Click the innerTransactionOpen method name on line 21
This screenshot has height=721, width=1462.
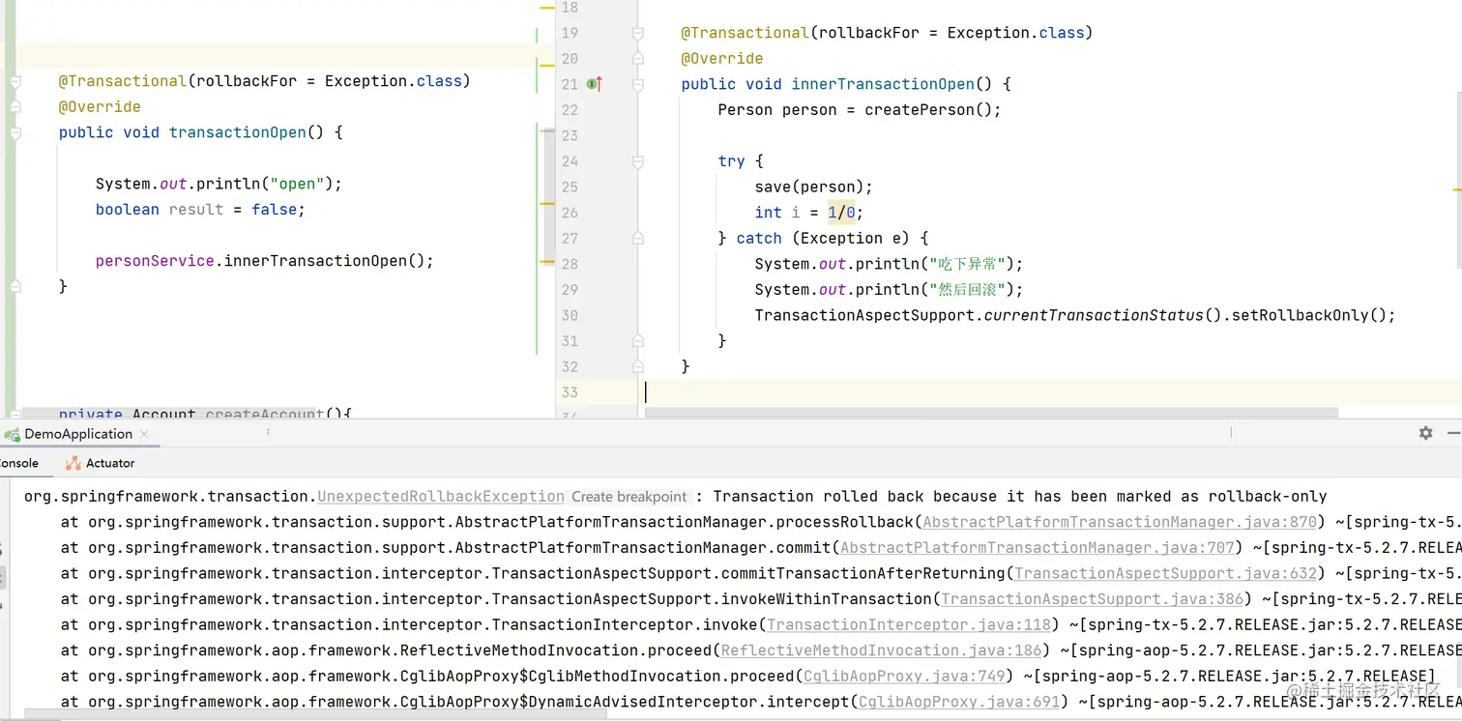click(884, 84)
